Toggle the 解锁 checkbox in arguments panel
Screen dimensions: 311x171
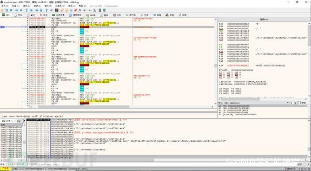[x=299, y=103]
